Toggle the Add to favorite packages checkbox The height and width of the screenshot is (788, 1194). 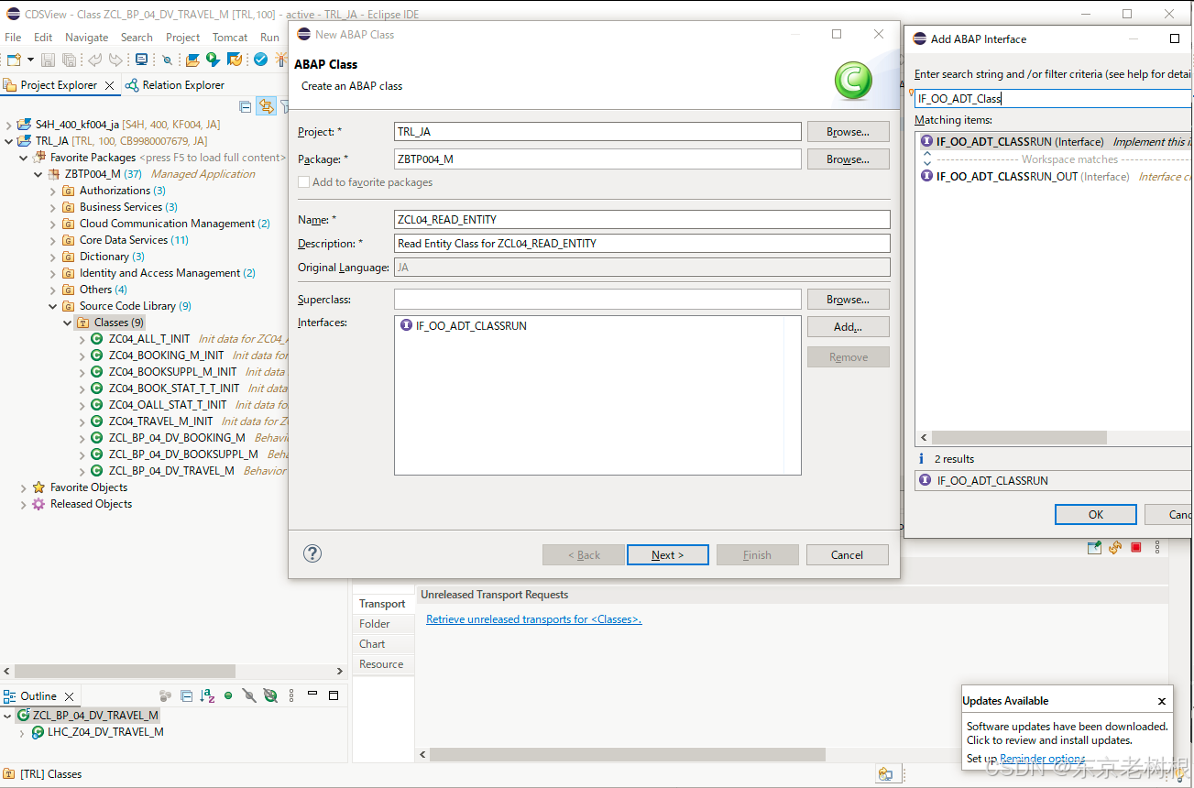tap(304, 182)
